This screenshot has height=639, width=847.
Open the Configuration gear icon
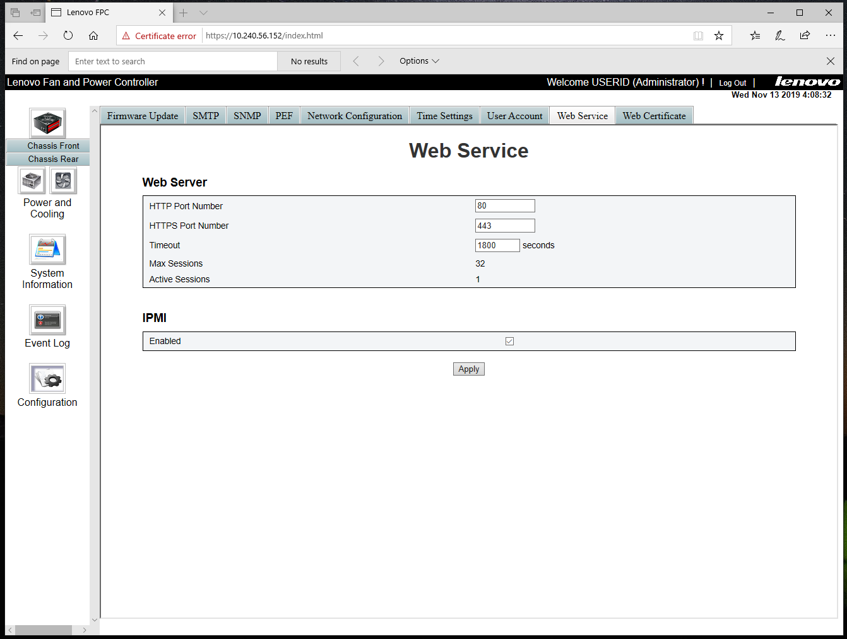tap(47, 378)
